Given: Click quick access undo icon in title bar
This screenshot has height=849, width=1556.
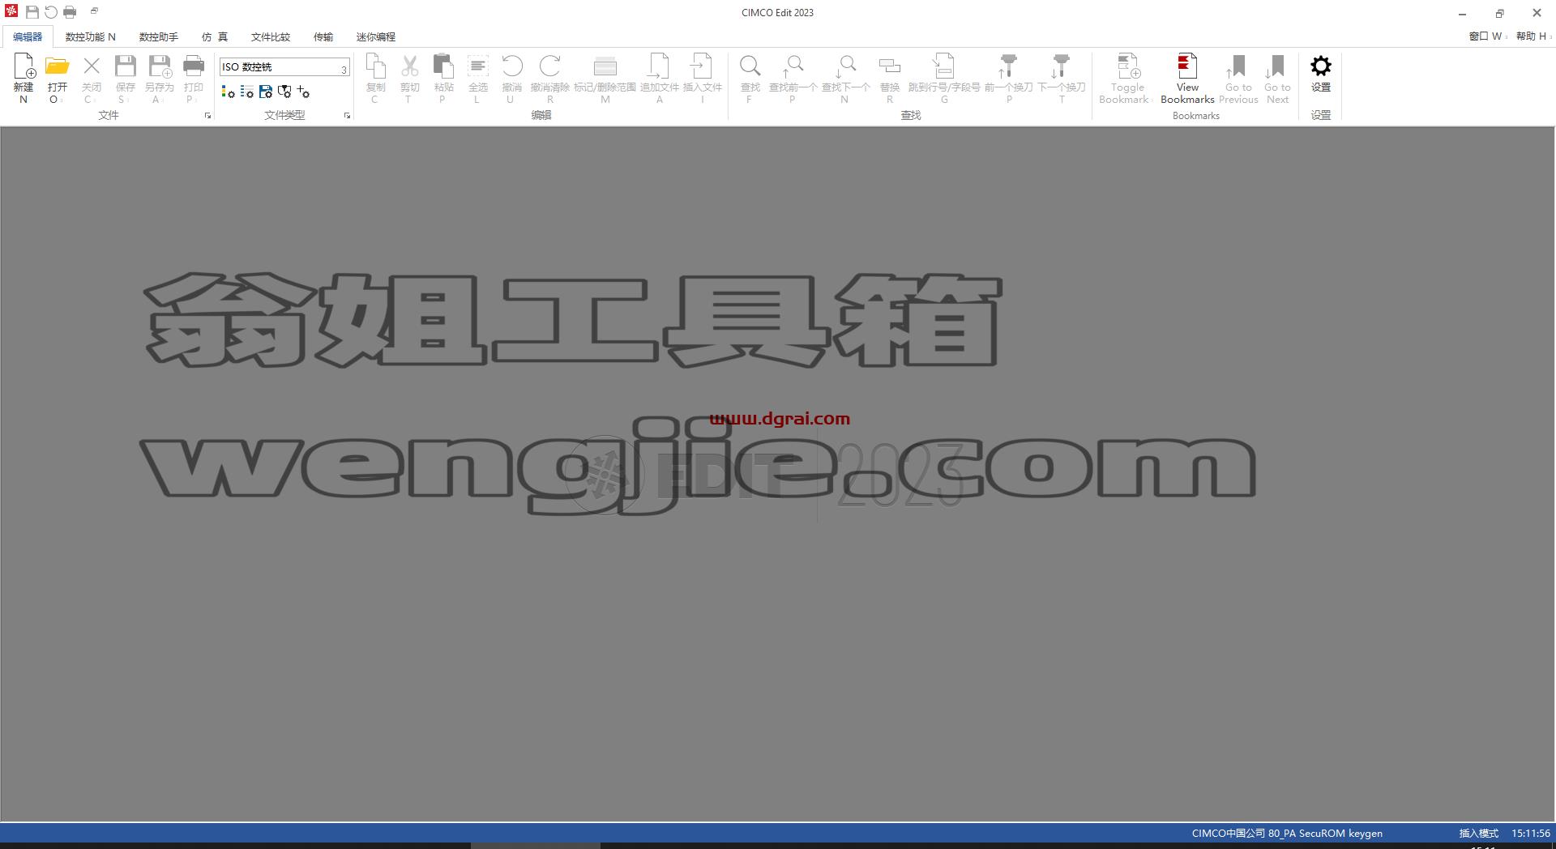Looking at the screenshot, I should (x=51, y=12).
